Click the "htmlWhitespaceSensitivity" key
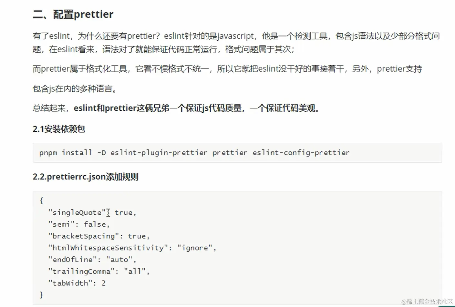The image size is (455, 307). click(108, 248)
